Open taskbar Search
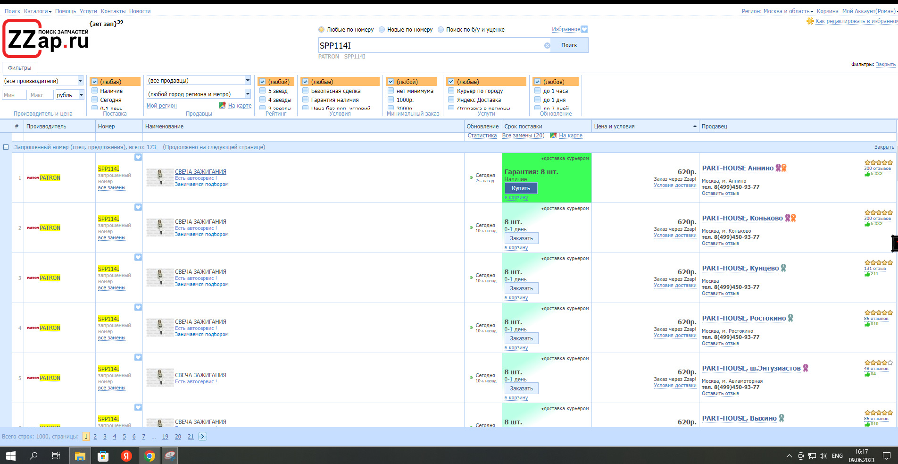The height and width of the screenshot is (464, 898). click(33, 456)
